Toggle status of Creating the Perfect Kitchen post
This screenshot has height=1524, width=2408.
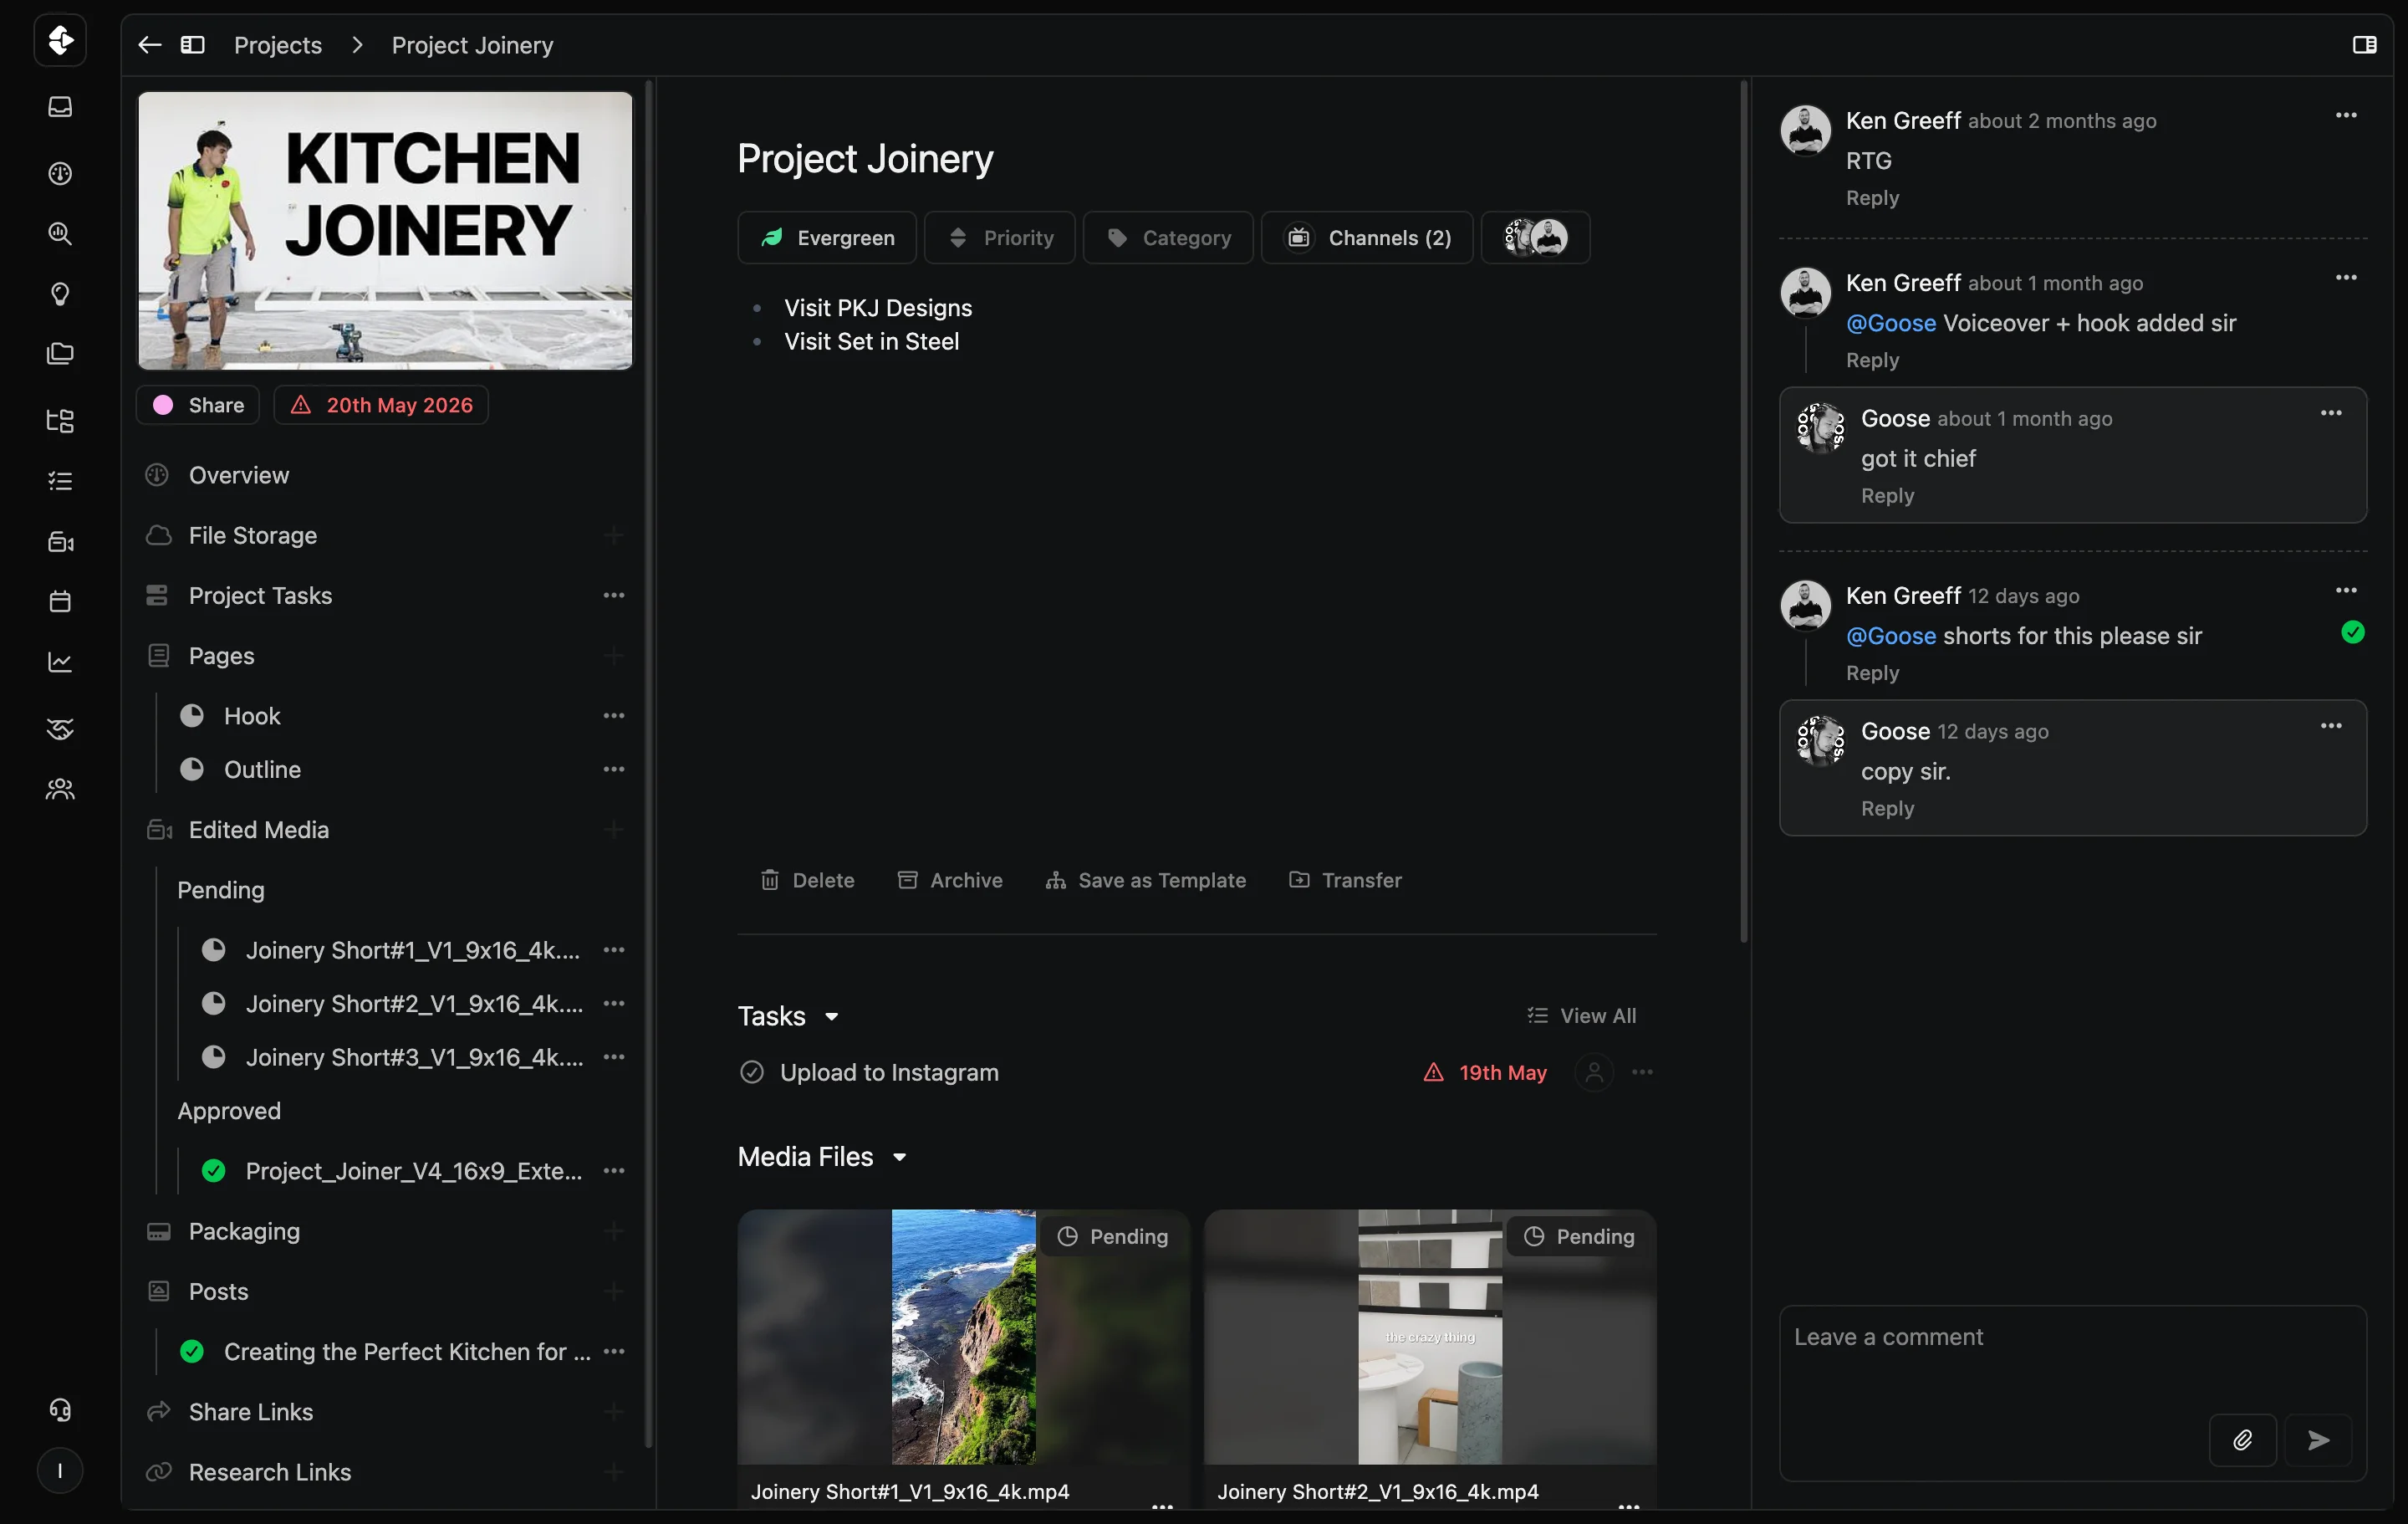coord(192,1351)
